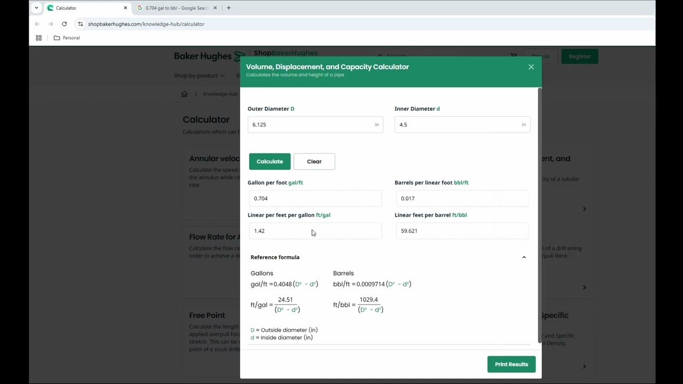Reload the current page
The image size is (683, 384).
coord(65,24)
